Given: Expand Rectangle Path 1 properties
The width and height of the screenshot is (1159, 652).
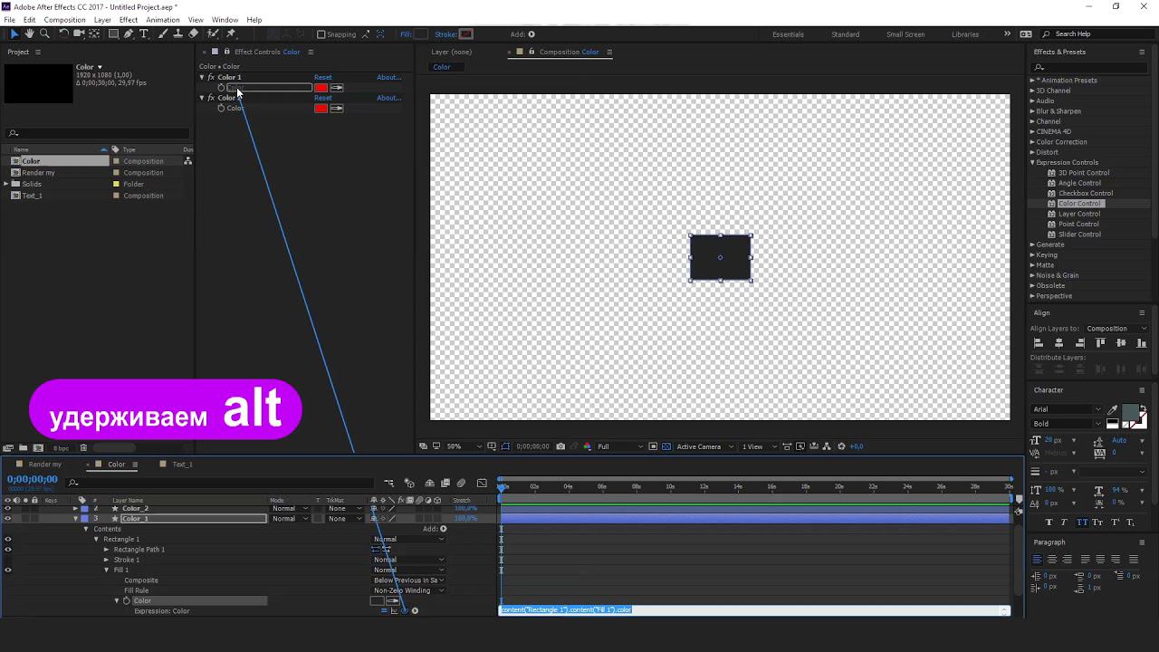Looking at the screenshot, I should (106, 550).
